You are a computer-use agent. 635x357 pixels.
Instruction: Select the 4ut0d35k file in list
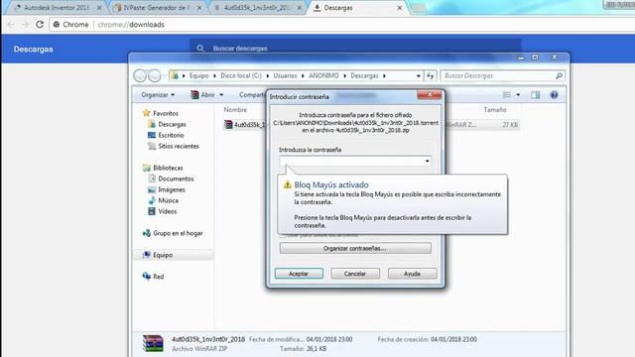244,125
